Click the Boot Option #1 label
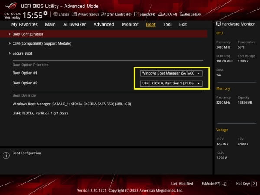260x195 pixels. click(25, 73)
